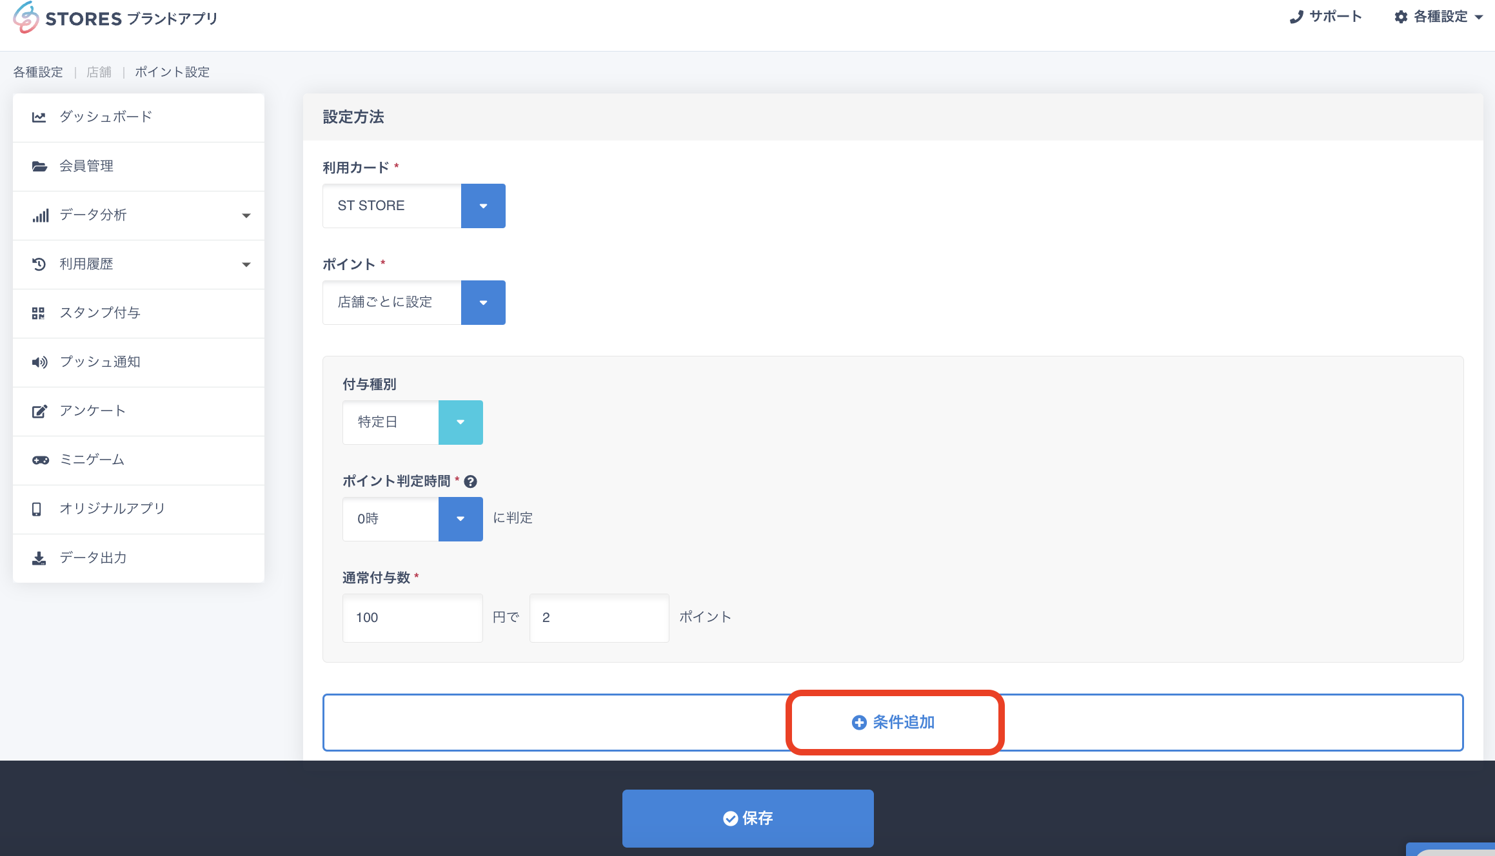Click the member management folder icon
Viewport: 1495px width, 856px height.
coord(39,166)
